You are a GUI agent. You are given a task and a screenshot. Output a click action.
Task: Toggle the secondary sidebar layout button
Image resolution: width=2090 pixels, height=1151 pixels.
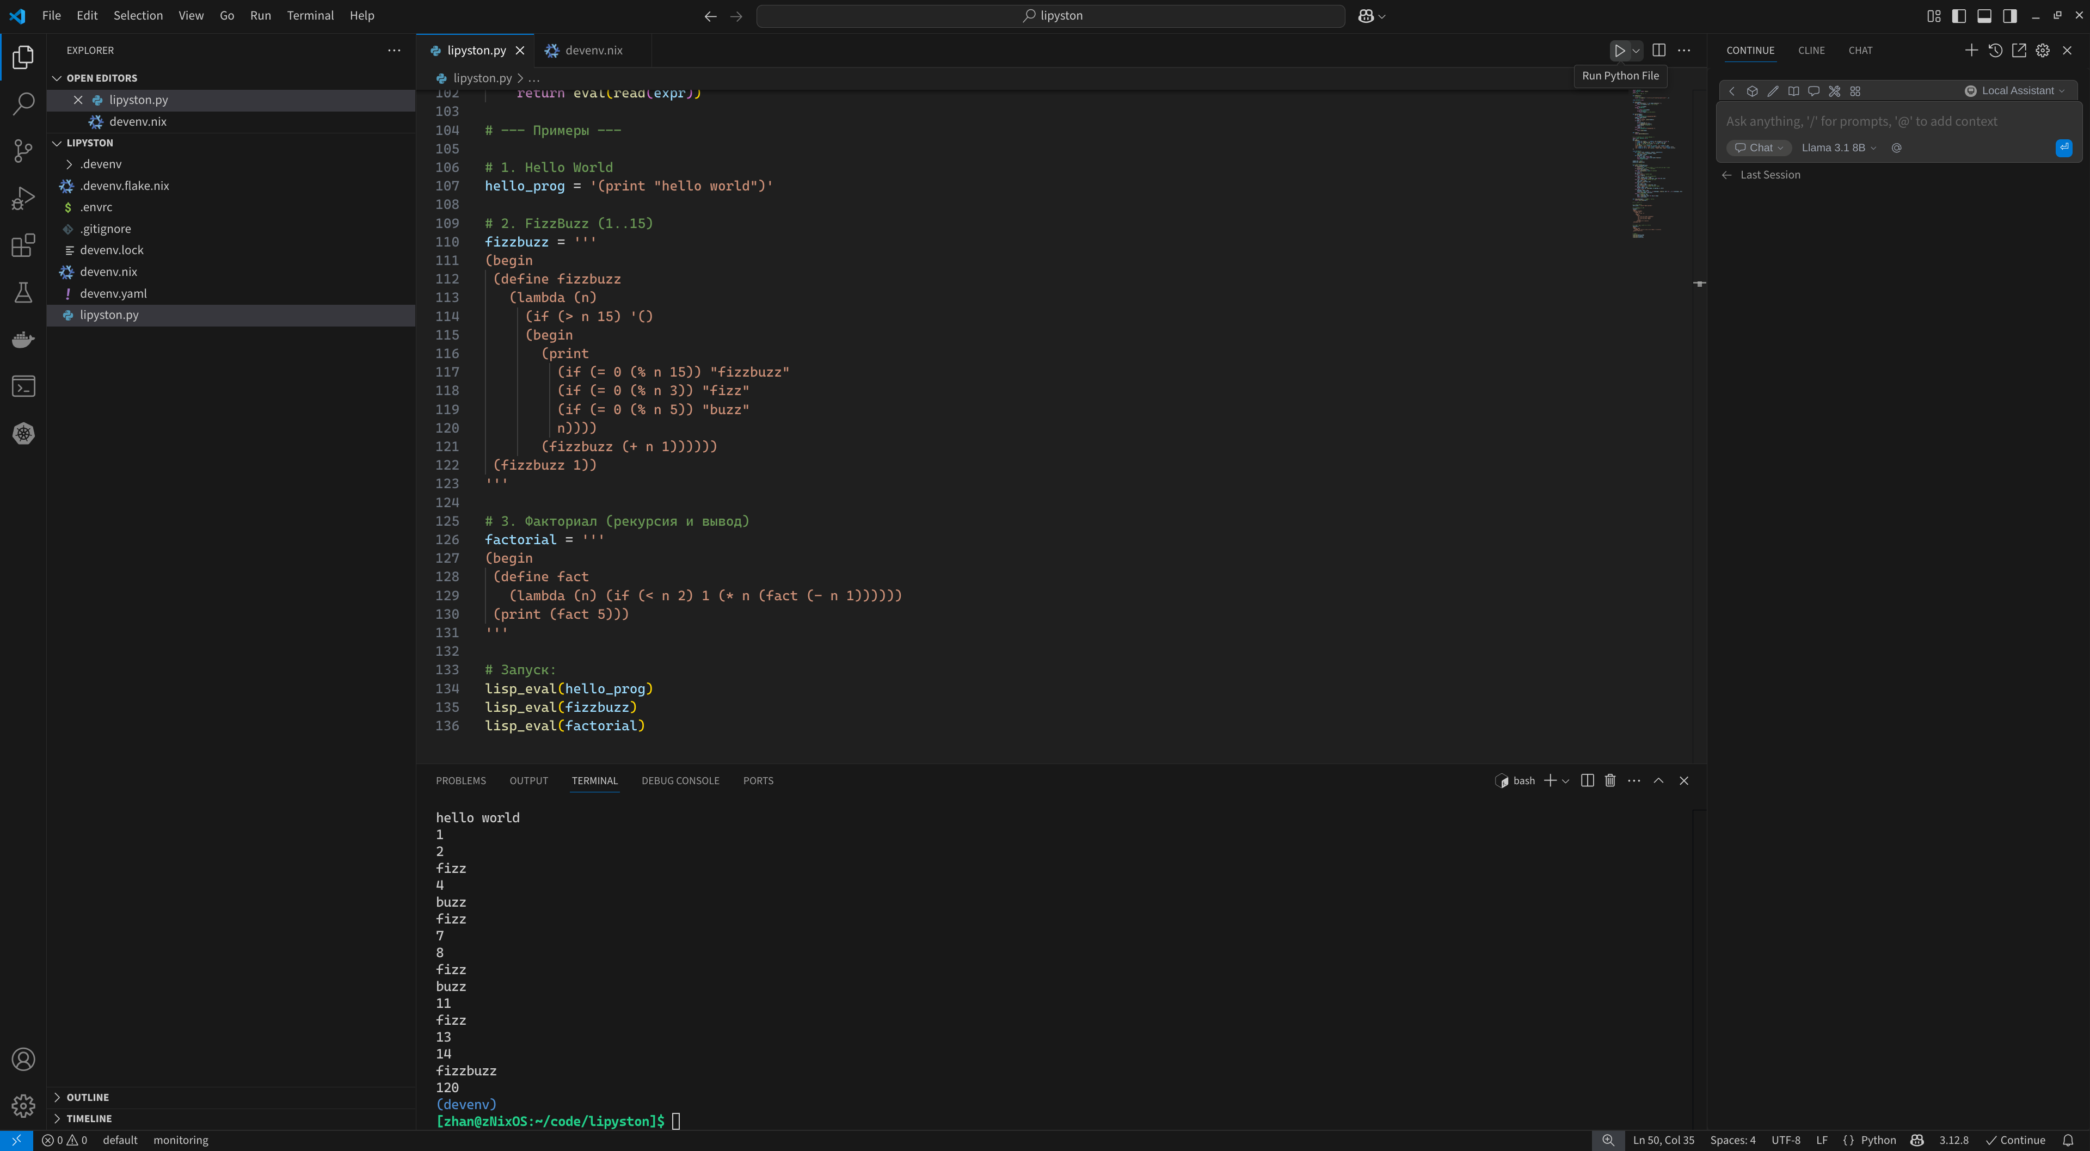click(x=2009, y=15)
